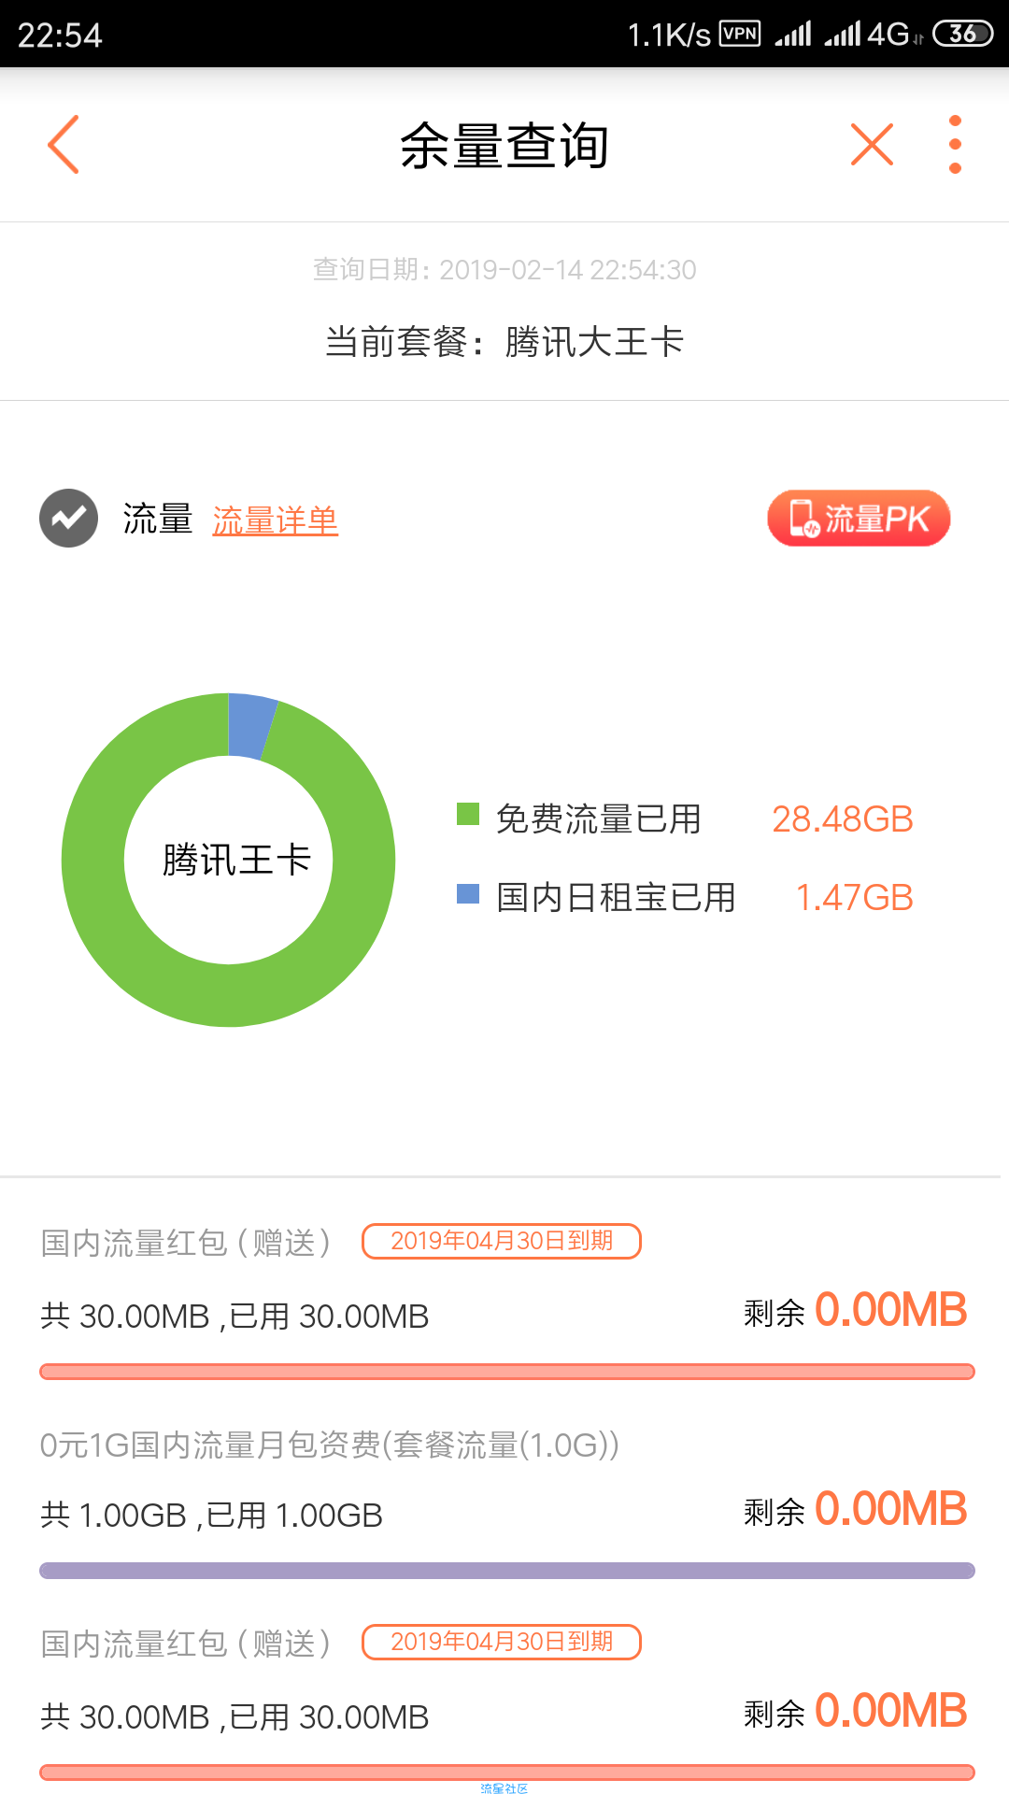Tap the blue slice of the donut chart
Image resolution: width=1009 pixels, height=1794 pixels.
point(252,725)
